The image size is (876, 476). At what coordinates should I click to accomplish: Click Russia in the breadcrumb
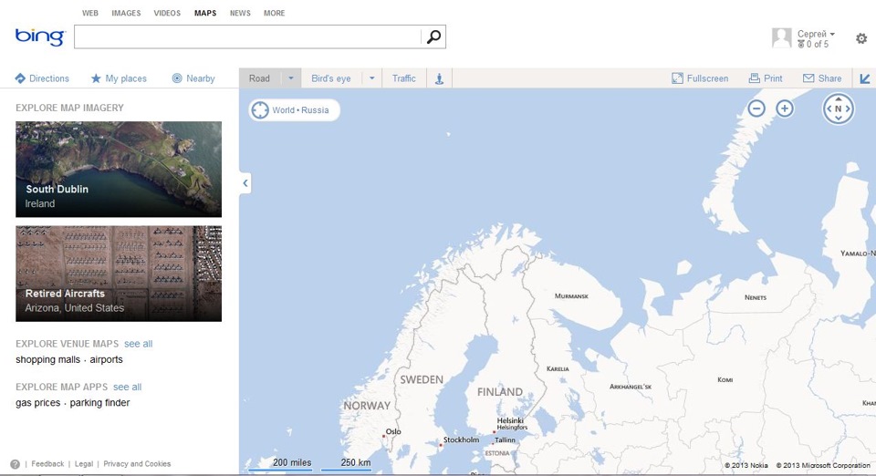[x=315, y=110]
